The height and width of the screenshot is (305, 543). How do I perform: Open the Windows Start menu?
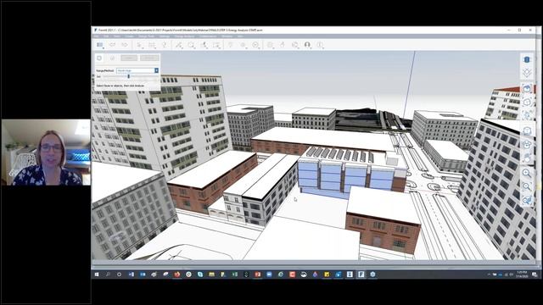(97, 274)
